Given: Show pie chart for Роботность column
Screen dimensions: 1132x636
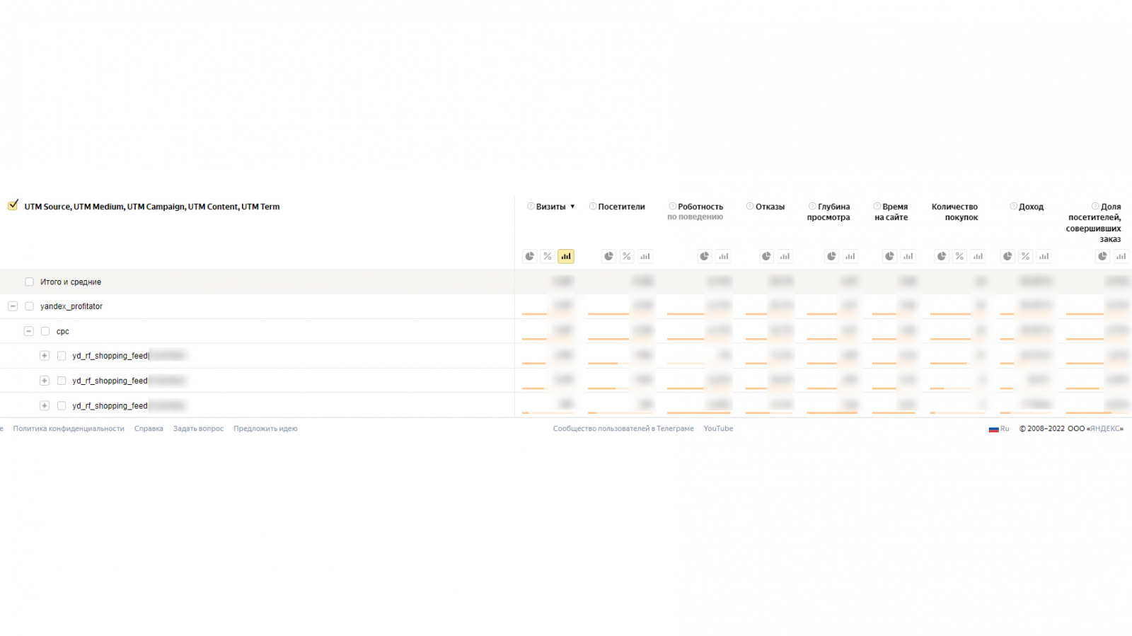Looking at the screenshot, I should coord(705,256).
